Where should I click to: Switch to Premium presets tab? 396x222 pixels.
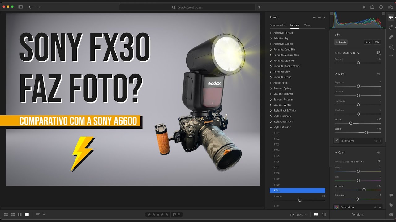tap(295, 25)
